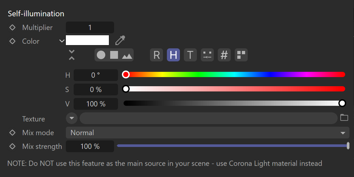Browse for texture file with folder icon
This screenshot has height=177, width=354.
[344, 117]
